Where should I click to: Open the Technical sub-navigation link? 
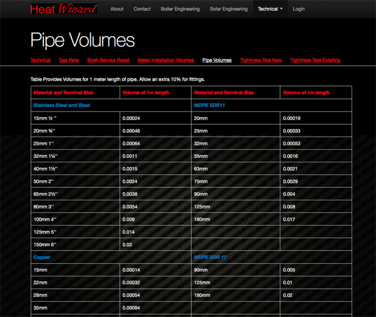40,60
